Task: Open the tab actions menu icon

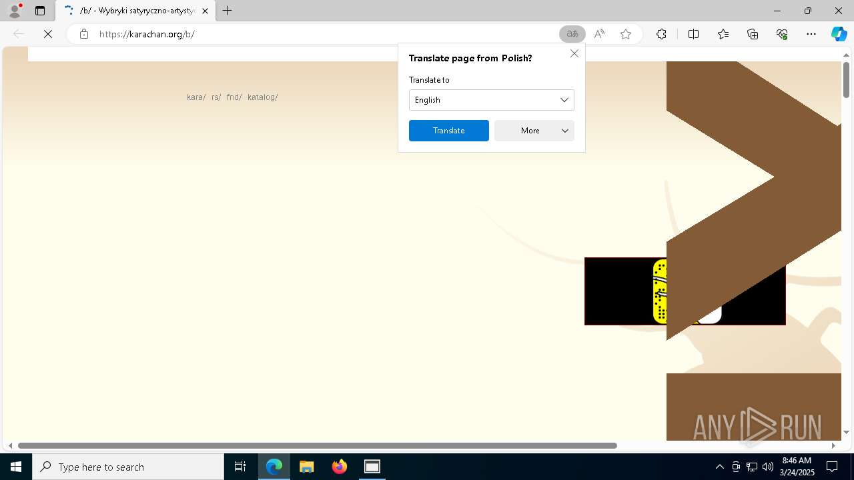Action: [40, 11]
